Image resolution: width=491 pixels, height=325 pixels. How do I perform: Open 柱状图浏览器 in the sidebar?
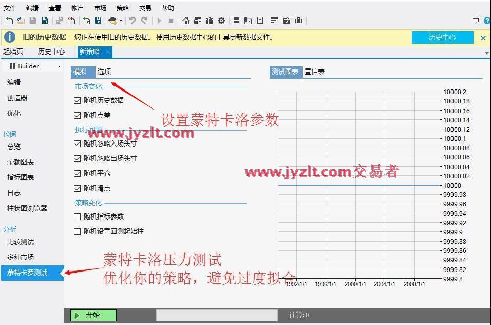coord(27,208)
